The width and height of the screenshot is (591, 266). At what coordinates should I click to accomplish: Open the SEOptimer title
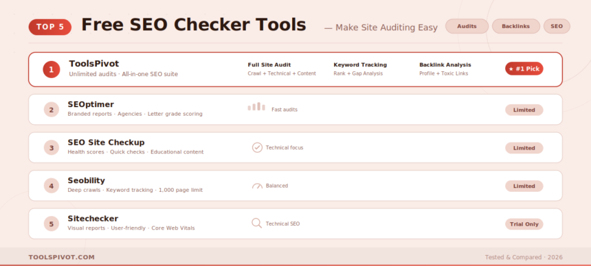click(x=91, y=104)
